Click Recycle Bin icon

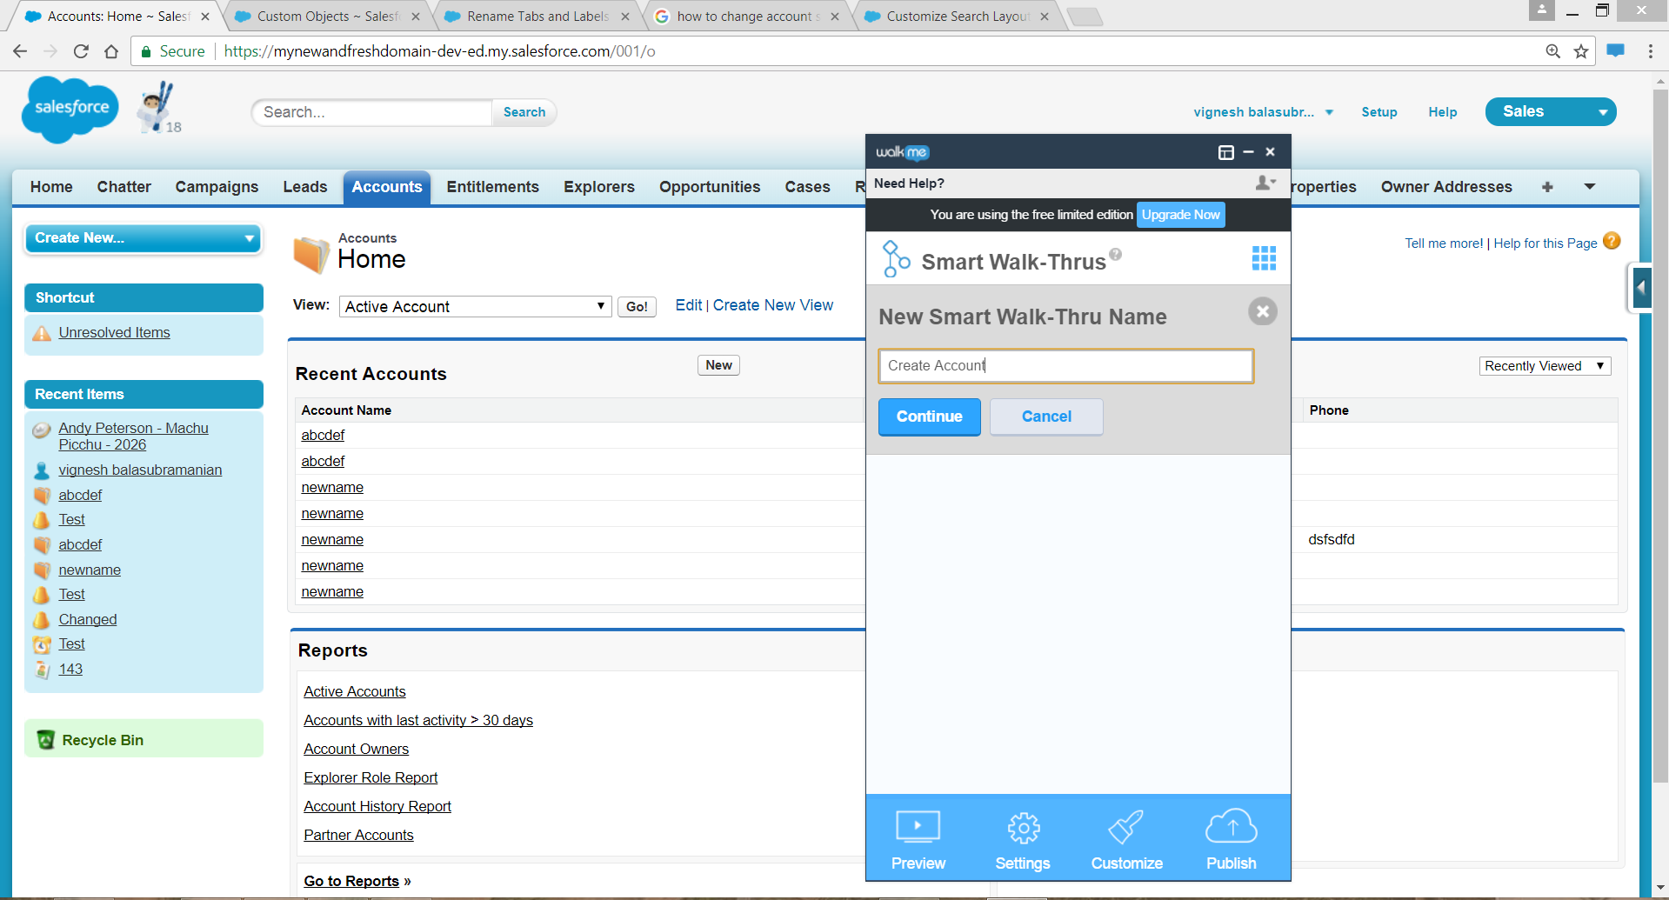point(46,740)
